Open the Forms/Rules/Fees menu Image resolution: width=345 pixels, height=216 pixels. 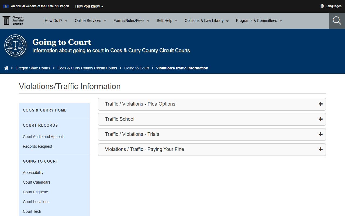point(132,21)
